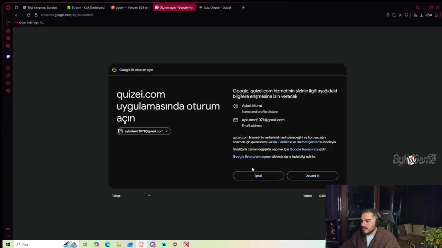Open Instagram from the taskbar
The image size is (442, 248).
pos(186,245)
